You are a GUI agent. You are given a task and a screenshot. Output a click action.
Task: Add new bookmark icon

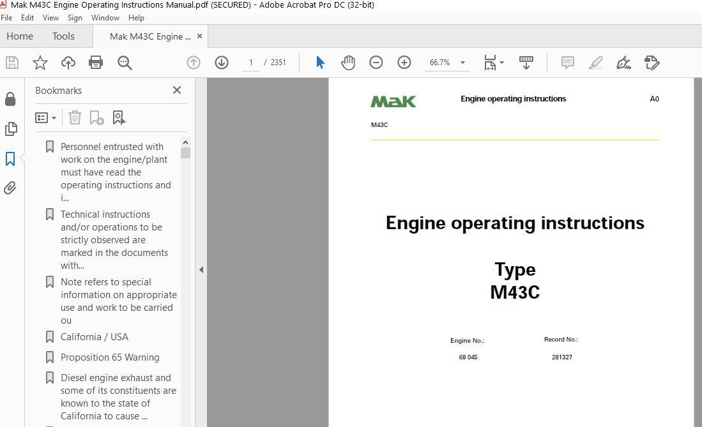(96, 117)
